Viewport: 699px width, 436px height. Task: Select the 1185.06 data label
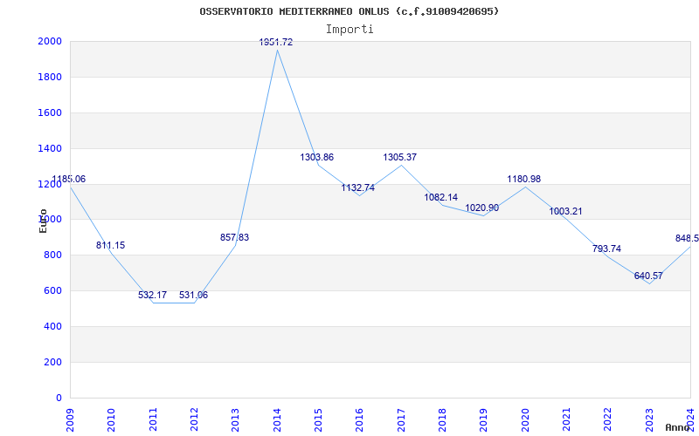tap(69, 180)
